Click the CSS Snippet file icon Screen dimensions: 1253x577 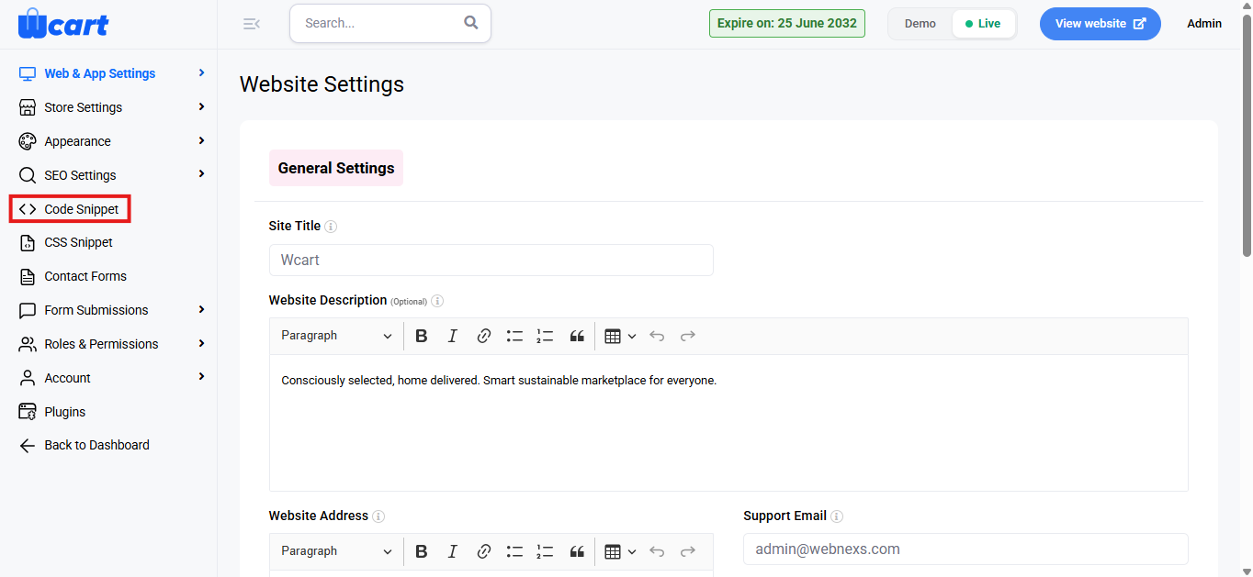point(28,242)
